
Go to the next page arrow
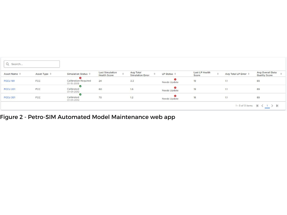(x=272, y=106)
